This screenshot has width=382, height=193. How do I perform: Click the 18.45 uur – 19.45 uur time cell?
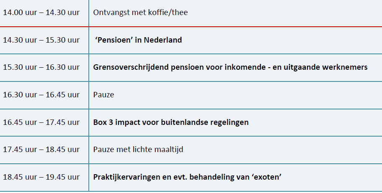(x=41, y=177)
